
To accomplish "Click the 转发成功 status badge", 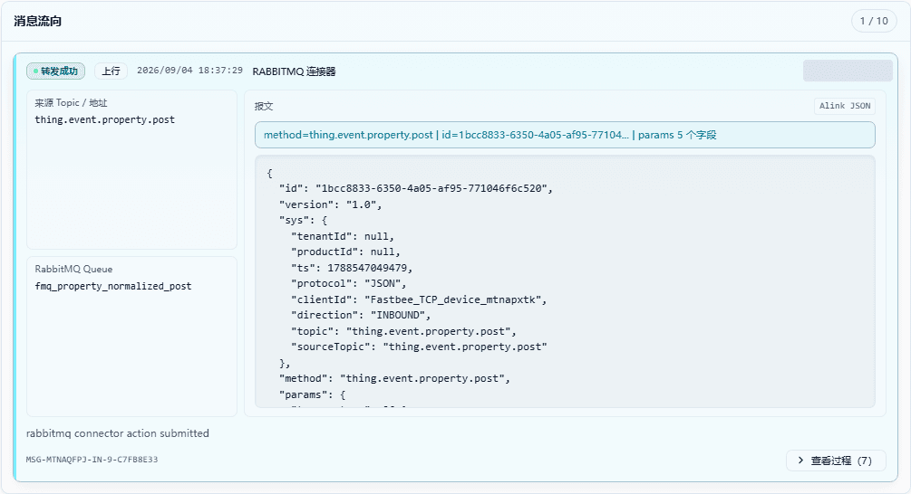I will (56, 71).
